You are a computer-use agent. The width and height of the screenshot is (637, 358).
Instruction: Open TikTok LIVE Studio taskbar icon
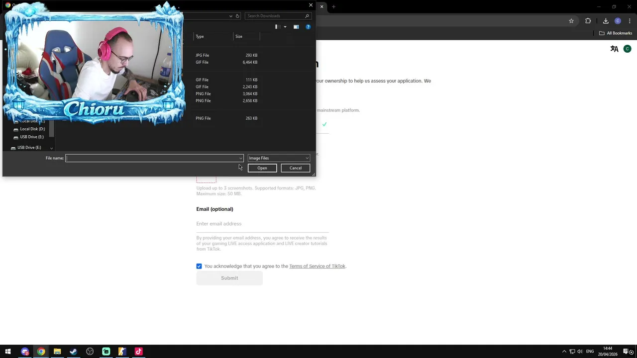[138, 352]
